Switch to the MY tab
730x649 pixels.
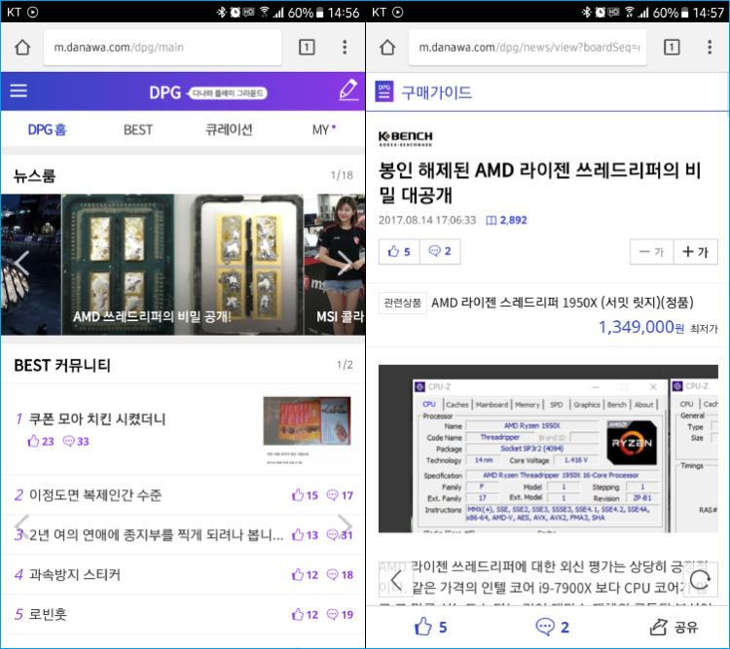(x=323, y=129)
